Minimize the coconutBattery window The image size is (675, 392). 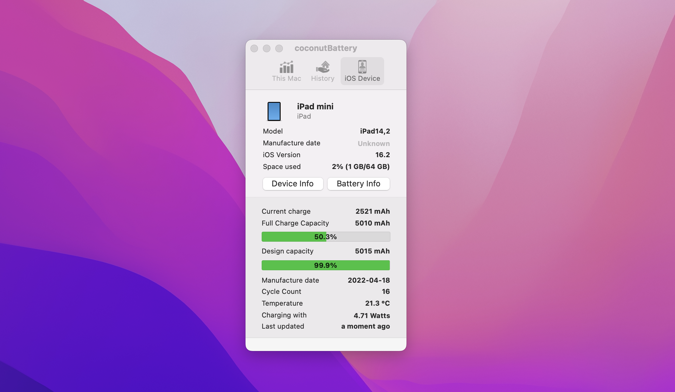point(267,48)
